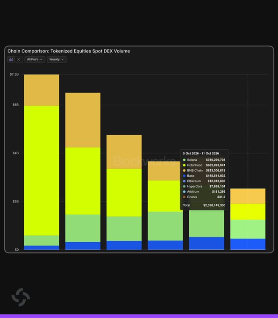Click the highlighted bar's green Solana segment

coord(248,229)
